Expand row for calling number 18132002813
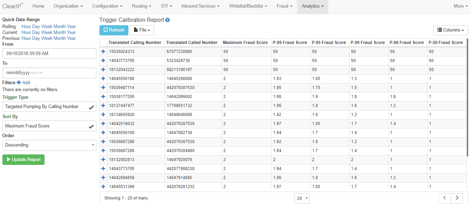This screenshot has width=471, height=204. coord(103,160)
